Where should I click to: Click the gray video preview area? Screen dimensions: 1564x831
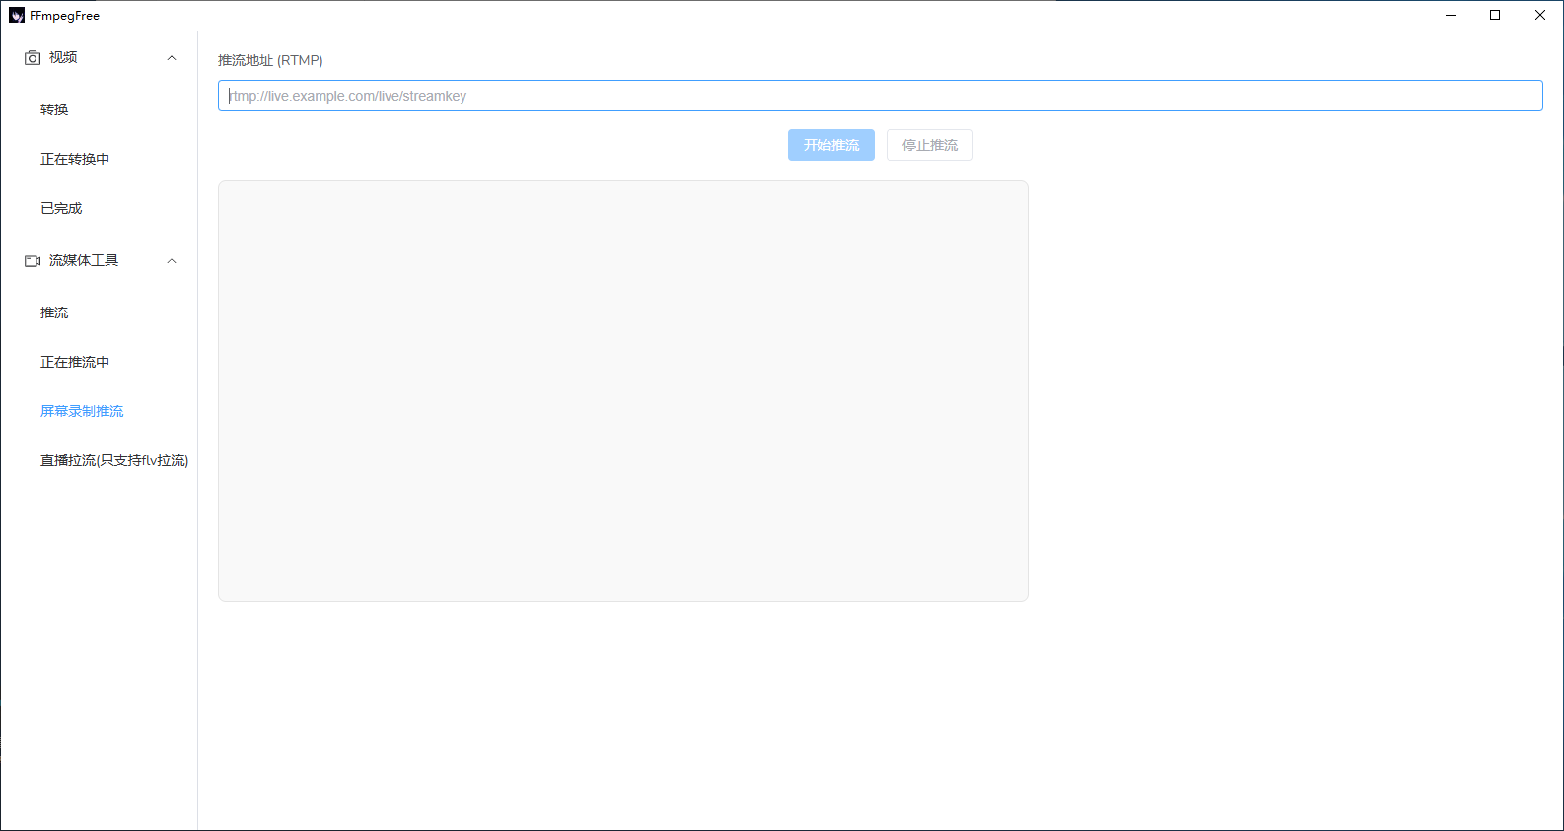pyautogui.click(x=622, y=391)
